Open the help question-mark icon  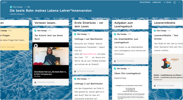[x=174, y=2]
